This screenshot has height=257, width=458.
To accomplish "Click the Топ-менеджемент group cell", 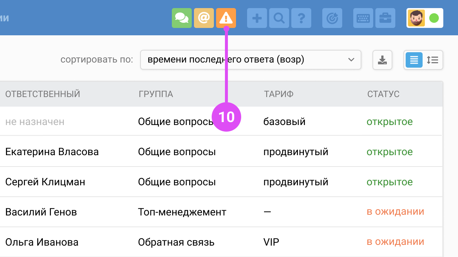I will point(182,212).
